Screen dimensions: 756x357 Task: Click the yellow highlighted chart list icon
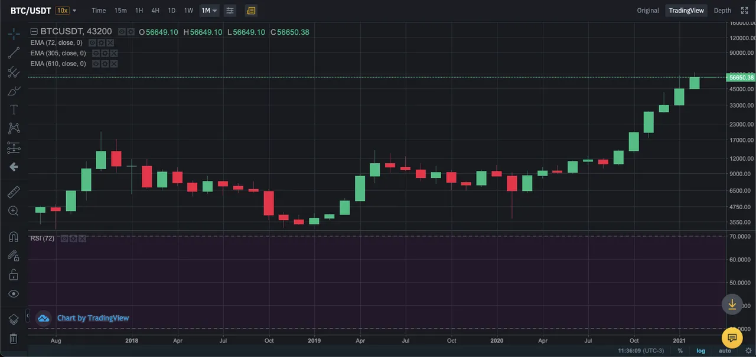pos(251,11)
